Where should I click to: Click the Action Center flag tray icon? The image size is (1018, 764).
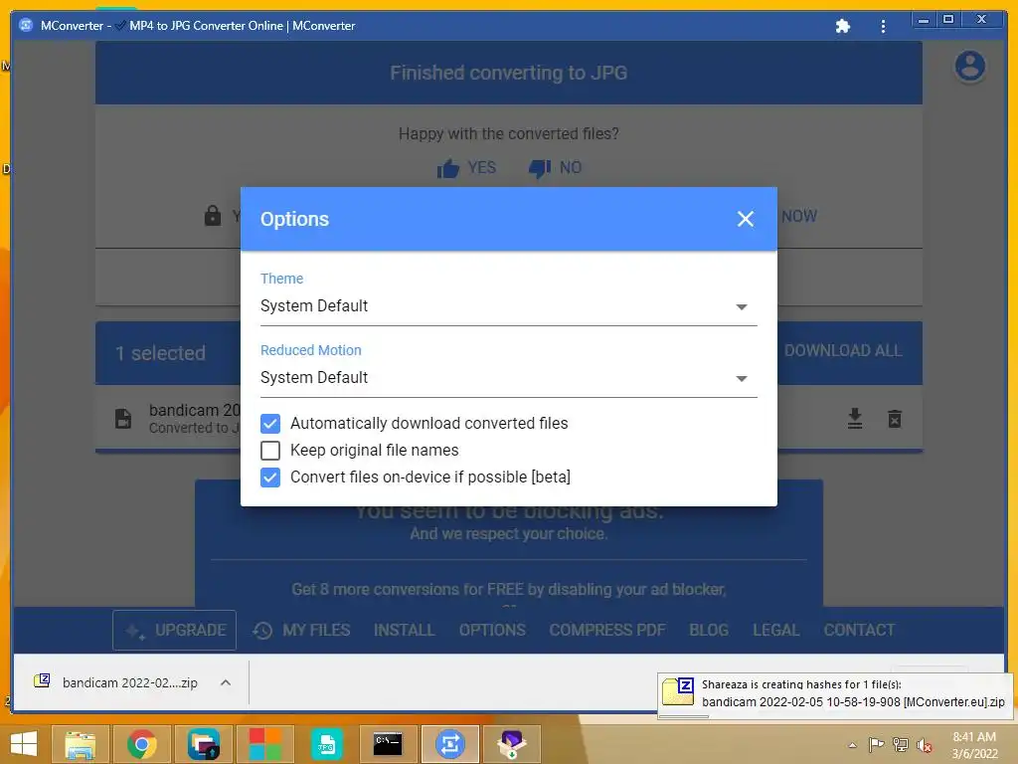(876, 744)
